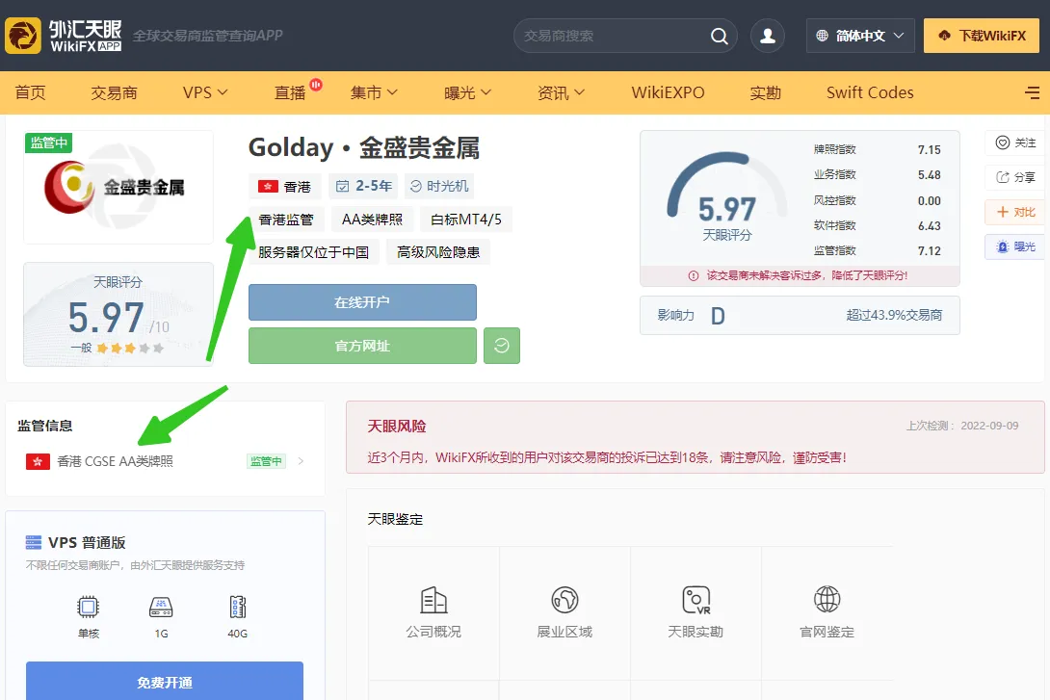
Task: Expand the VPS menu
Action: point(205,92)
